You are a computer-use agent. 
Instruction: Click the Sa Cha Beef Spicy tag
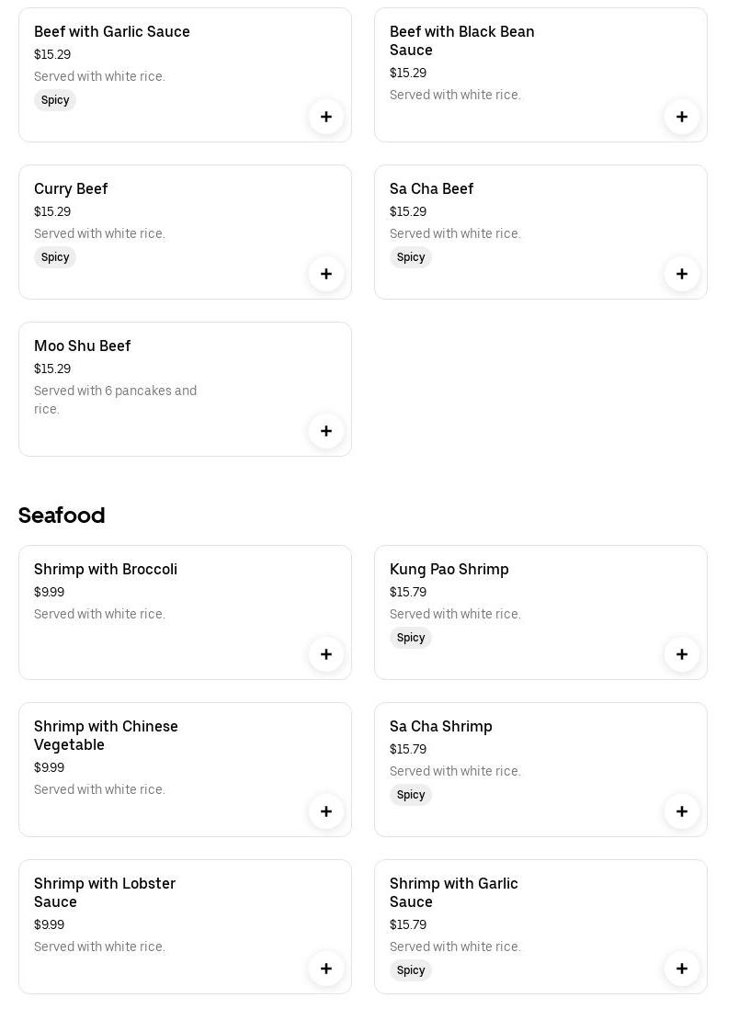(411, 257)
